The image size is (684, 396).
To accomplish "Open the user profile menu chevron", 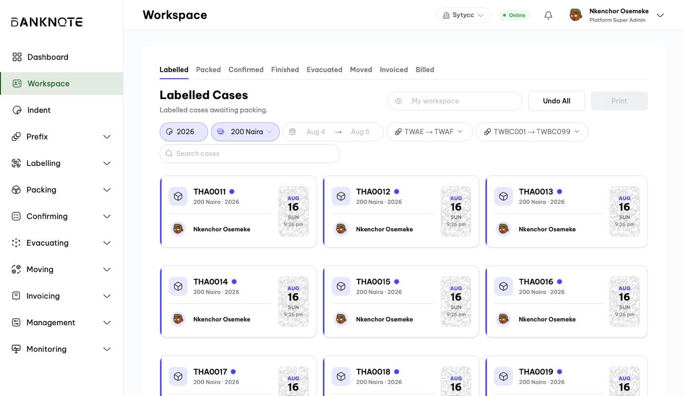I will point(660,16).
